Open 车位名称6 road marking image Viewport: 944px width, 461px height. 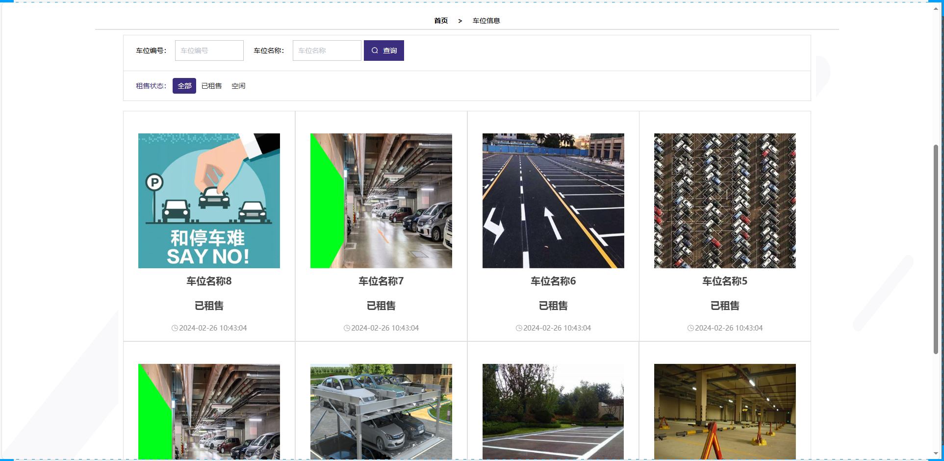click(x=553, y=201)
